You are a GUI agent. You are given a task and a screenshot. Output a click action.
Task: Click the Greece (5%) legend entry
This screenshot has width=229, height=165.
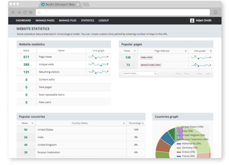(x=189, y=152)
